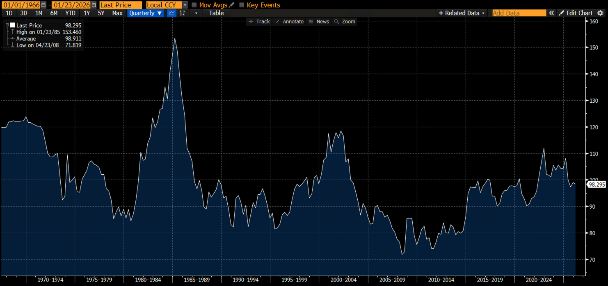Screen dimensions: 608x286
Task: Select the 6M range tab
Action: pyautogui.click(x=54, y=13)
